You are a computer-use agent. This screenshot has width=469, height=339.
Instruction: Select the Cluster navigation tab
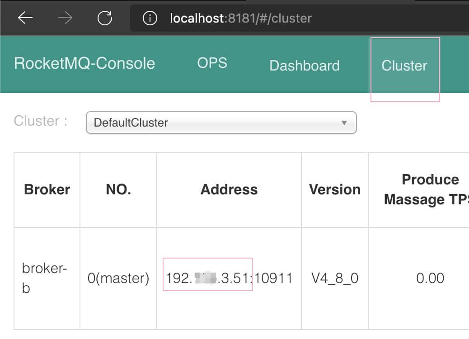(x=404, y=66)
